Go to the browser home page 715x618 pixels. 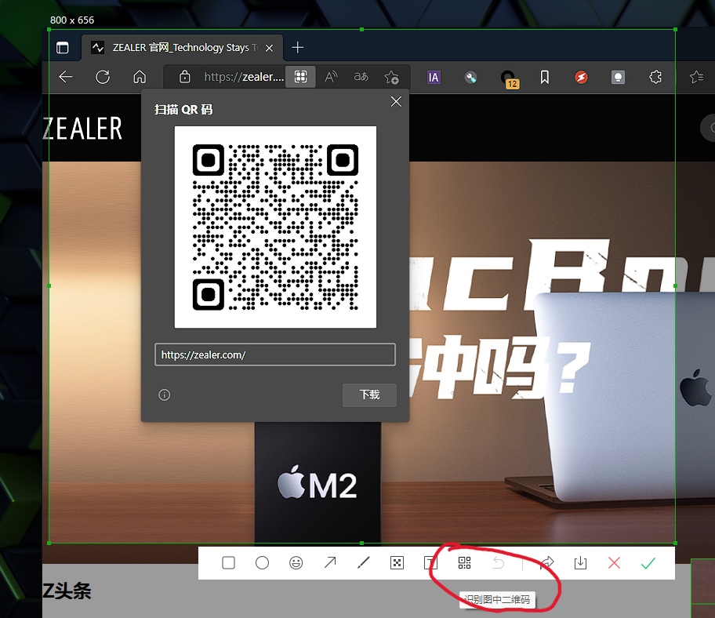tap(140, 77)
